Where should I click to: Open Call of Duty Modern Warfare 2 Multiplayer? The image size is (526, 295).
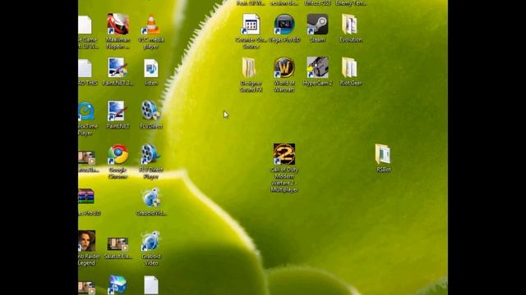click(x=284, y=154)
